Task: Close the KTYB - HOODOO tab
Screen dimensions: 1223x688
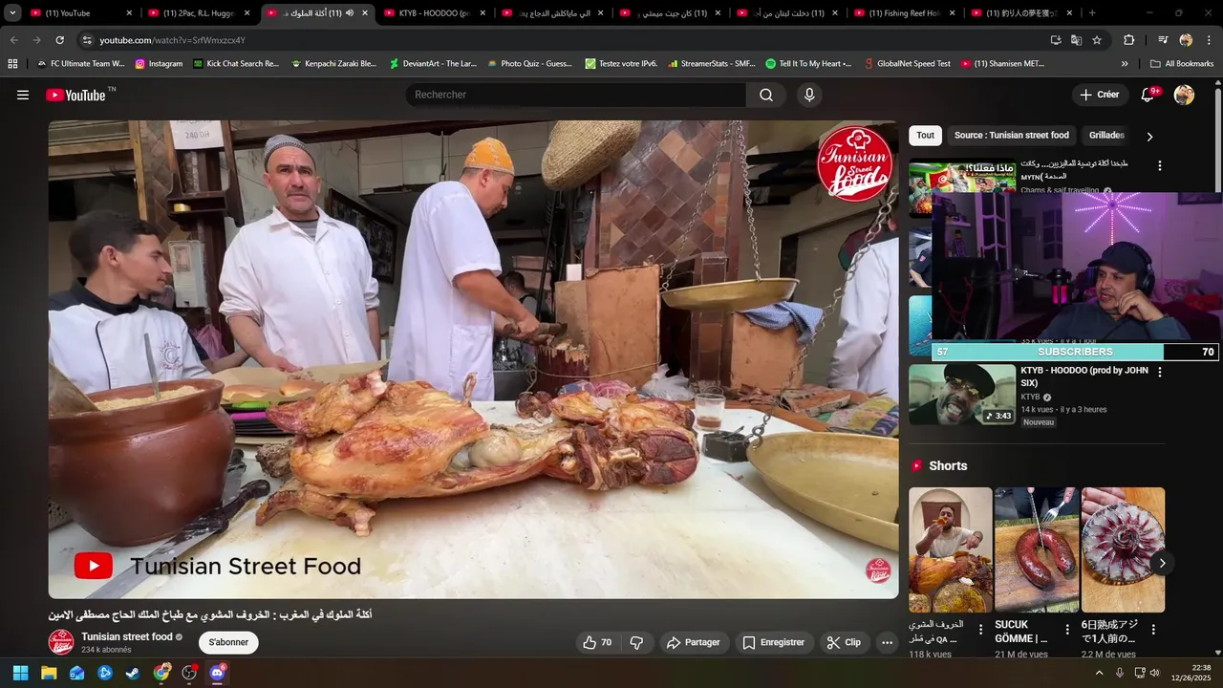Action: click(483, 13)
